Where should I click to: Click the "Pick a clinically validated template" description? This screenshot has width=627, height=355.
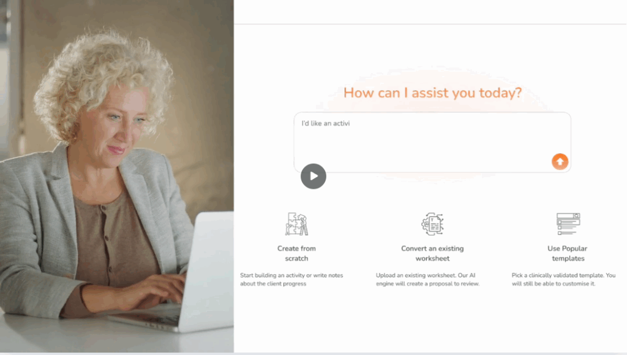click(x=563, y=280)
